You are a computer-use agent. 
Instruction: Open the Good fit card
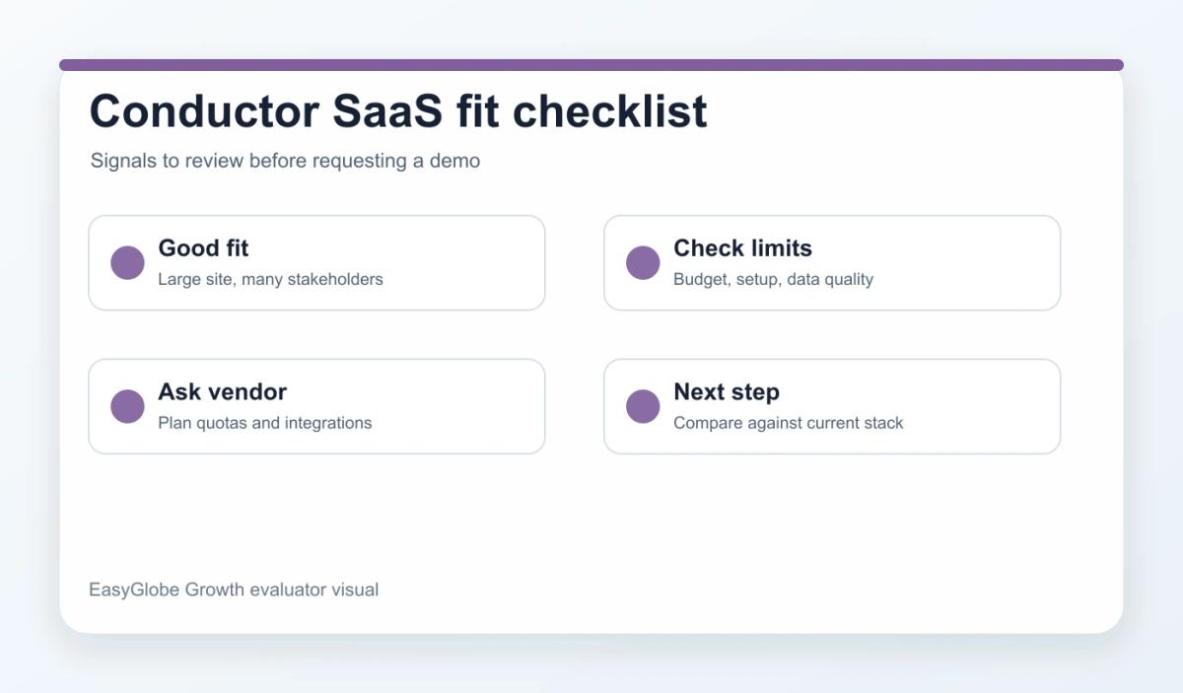[x=316, y=263]
